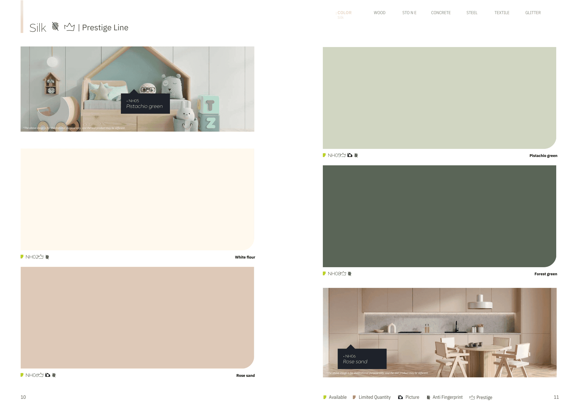577x408 pixels.
Task: Pick the Rose sand color swatch
Action: pyautogui.click(x=137, y=317)
